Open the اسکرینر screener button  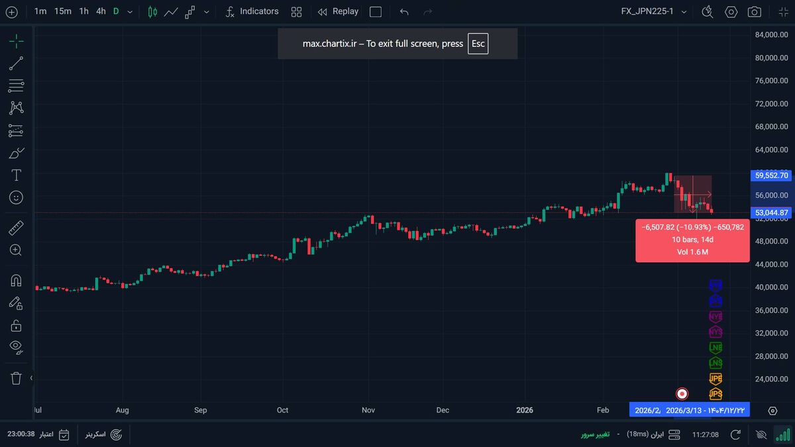coord(104,434)
